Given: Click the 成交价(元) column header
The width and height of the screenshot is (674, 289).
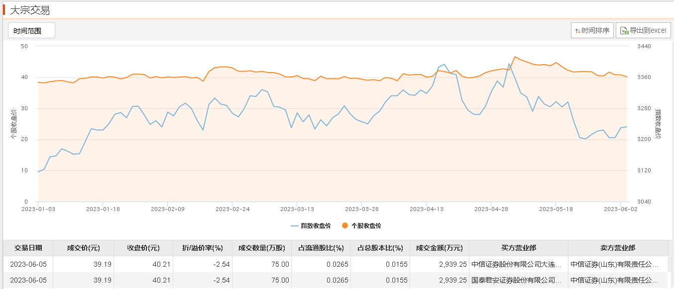Looking at the screenshot, I should click(x=83, y=248).
